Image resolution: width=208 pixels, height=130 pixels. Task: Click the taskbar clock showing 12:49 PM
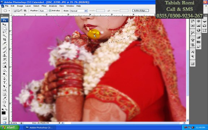coord(200,127)
